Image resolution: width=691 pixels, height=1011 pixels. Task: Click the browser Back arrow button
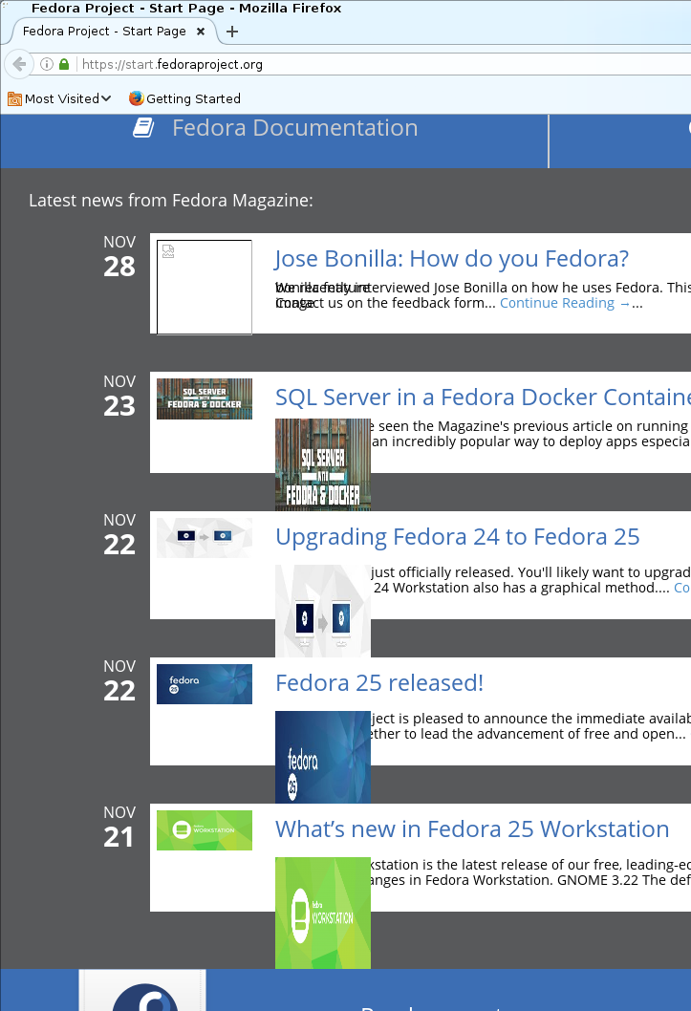click(x=19, y=64)
